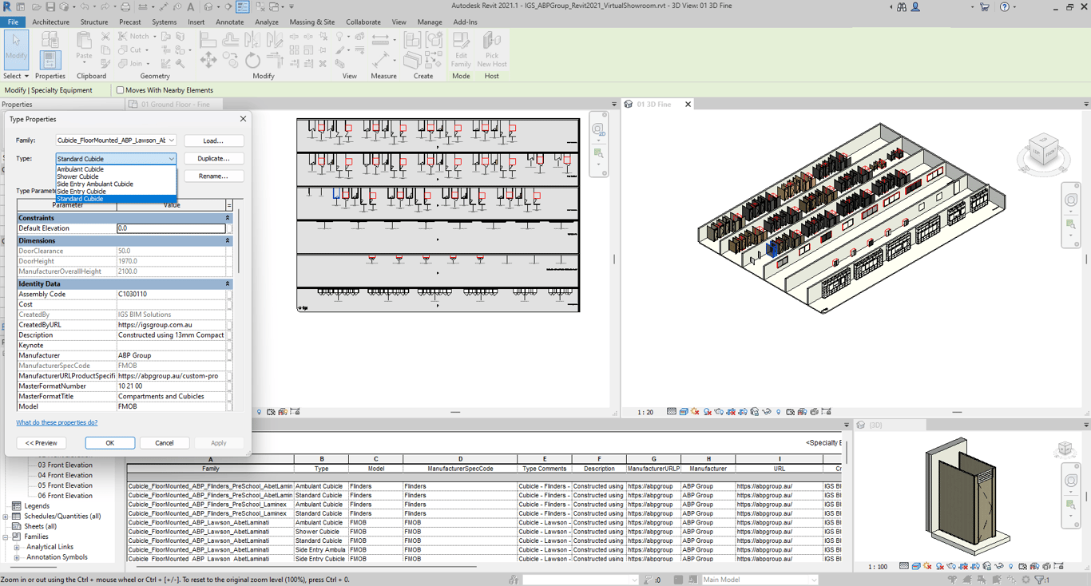
Task: Open the Family dropdown in Type Properties
Action: (x=171, y=141)
